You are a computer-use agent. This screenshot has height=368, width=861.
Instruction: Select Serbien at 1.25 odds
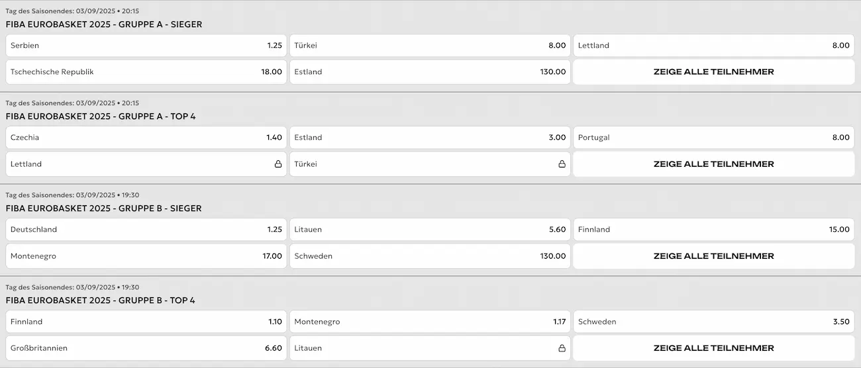pos(146,46)
